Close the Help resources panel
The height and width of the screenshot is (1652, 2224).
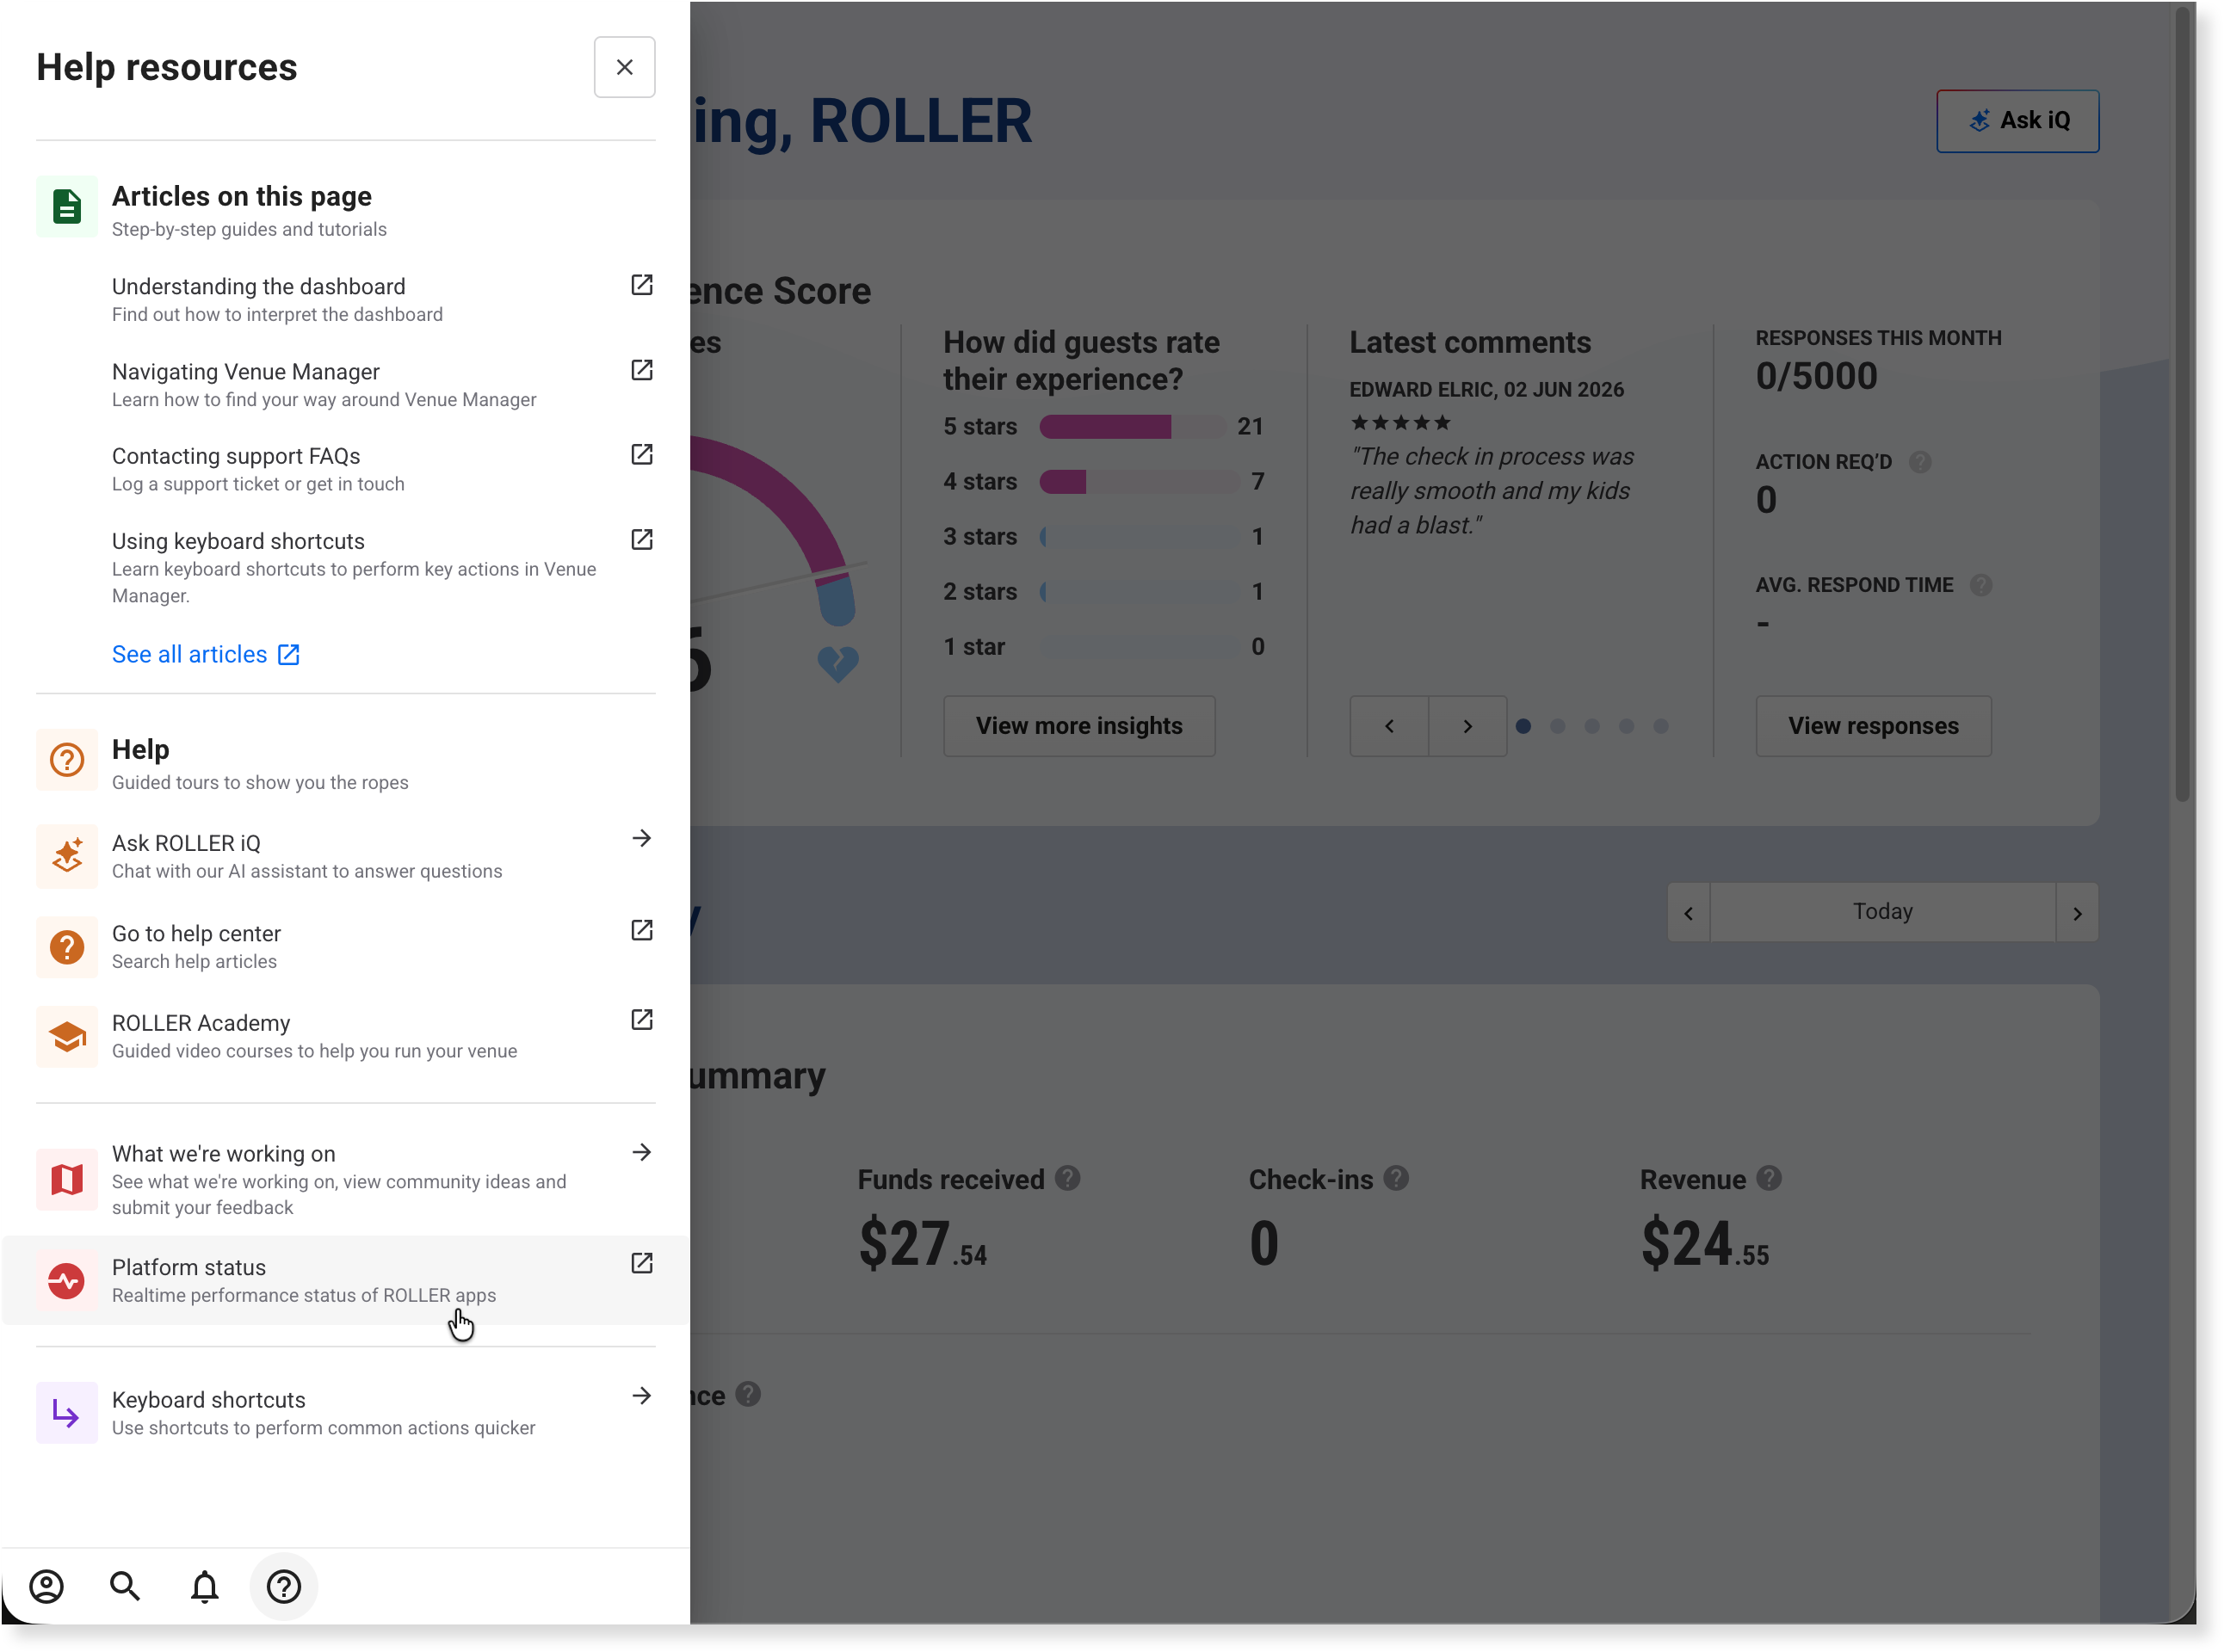[624, 67]
